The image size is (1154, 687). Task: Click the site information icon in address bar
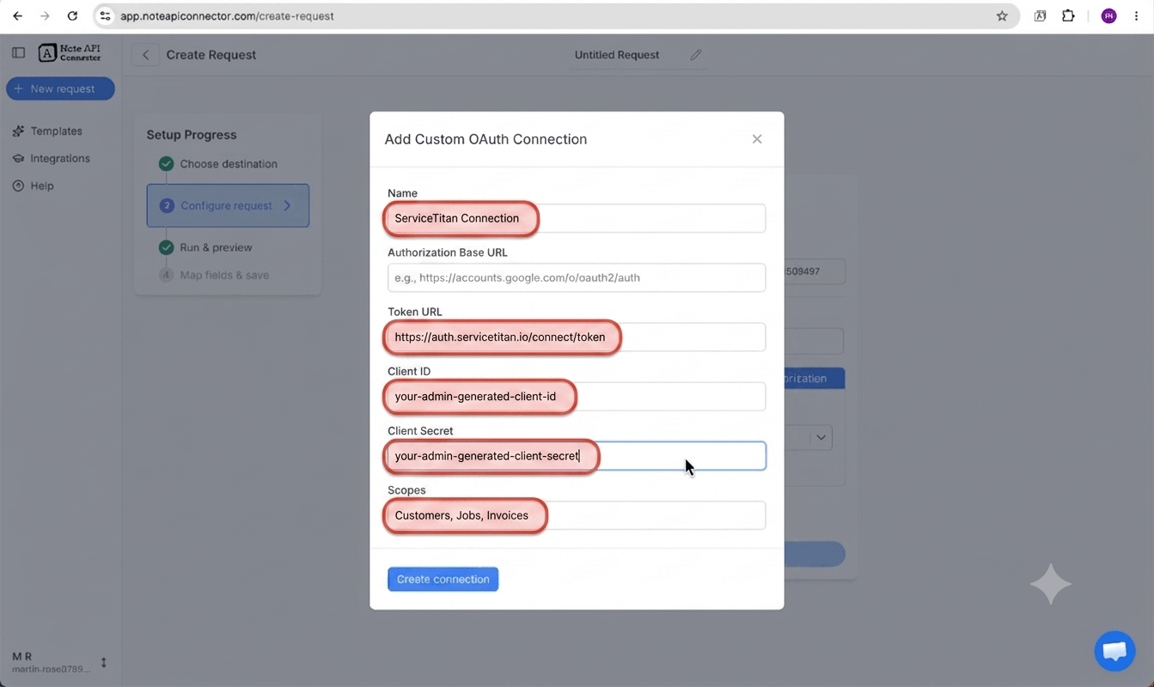[x=105, y=16]
